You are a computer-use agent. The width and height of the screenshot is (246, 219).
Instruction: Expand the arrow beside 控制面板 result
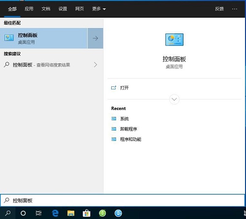coord(95,38)
